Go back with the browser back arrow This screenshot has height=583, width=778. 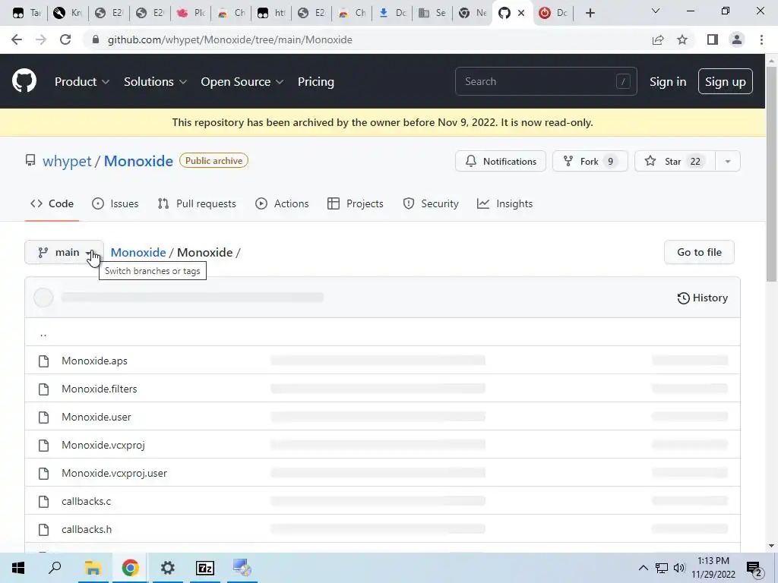click(17, 39)
